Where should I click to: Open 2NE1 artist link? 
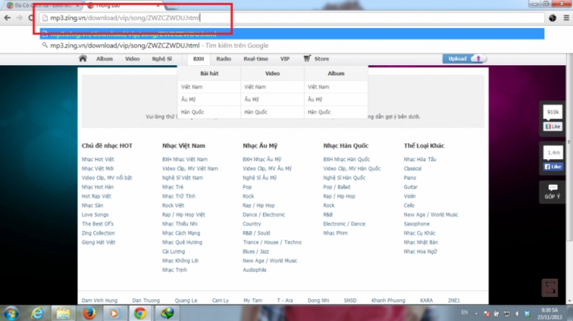(454, 301)
